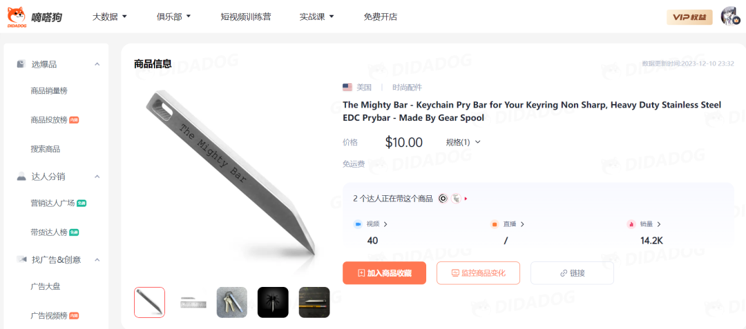
Task: Click the 加入商品收藏 button
Action: [x=385, y=273]
